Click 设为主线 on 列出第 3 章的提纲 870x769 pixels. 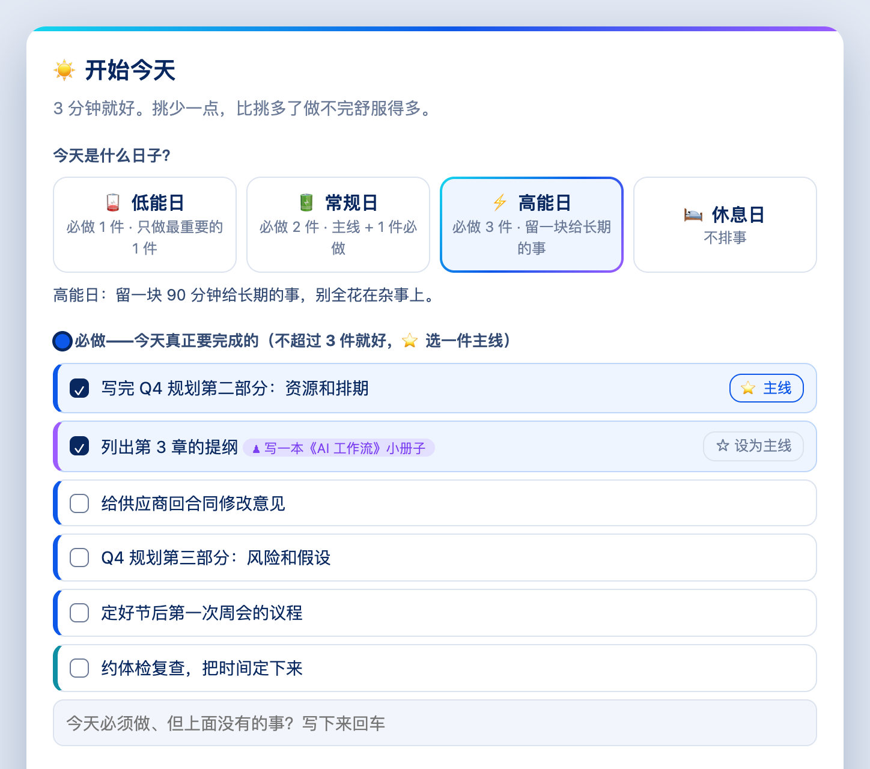click(753, 446)
